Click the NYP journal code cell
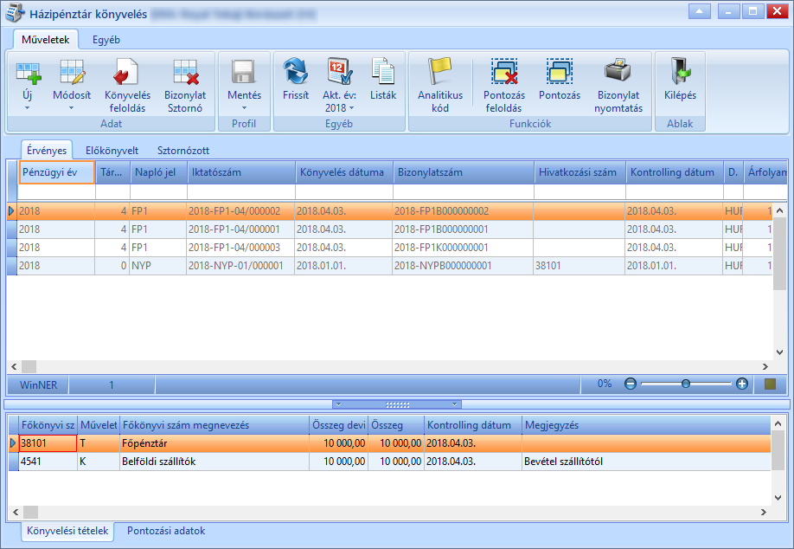The height and width of the screenshot is (549, 794). pyautogui.click(x=158, y=266)
